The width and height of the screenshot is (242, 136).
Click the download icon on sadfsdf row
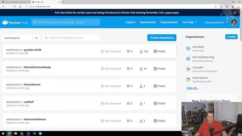click(x=141, y=103)
